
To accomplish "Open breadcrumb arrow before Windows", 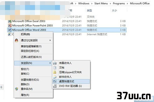I will [x=75, y=4].
